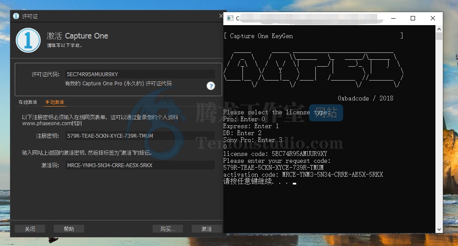This screenshot has width=458, height=246.
Task: Click the www.phaseone.com text
Action: 47,123
